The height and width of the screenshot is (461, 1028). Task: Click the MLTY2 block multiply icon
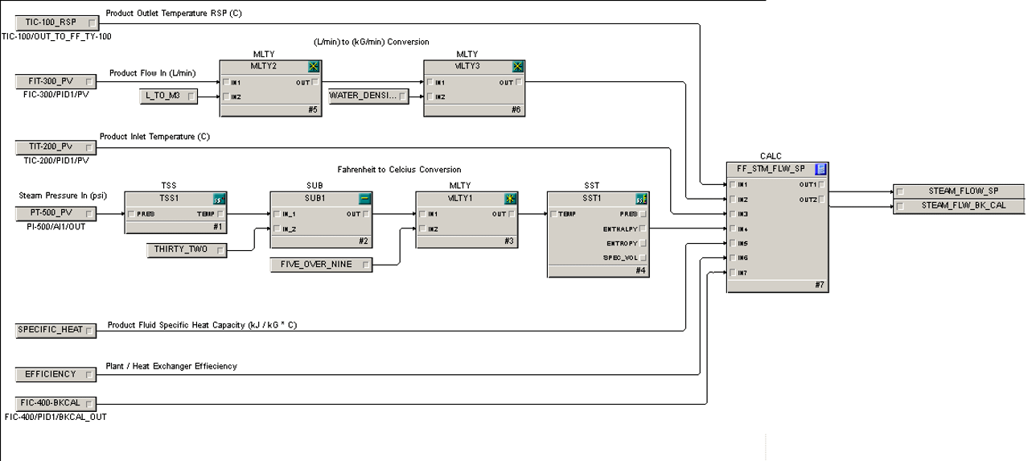tap(314, 67)
